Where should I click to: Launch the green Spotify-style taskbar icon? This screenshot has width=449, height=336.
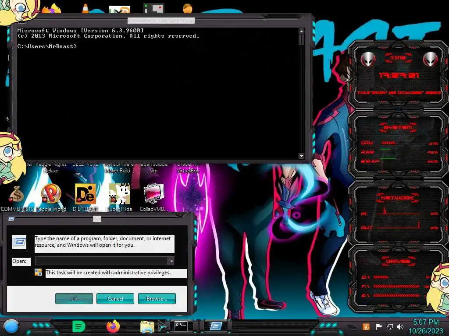pyautogui.click(x=79, y=326)
